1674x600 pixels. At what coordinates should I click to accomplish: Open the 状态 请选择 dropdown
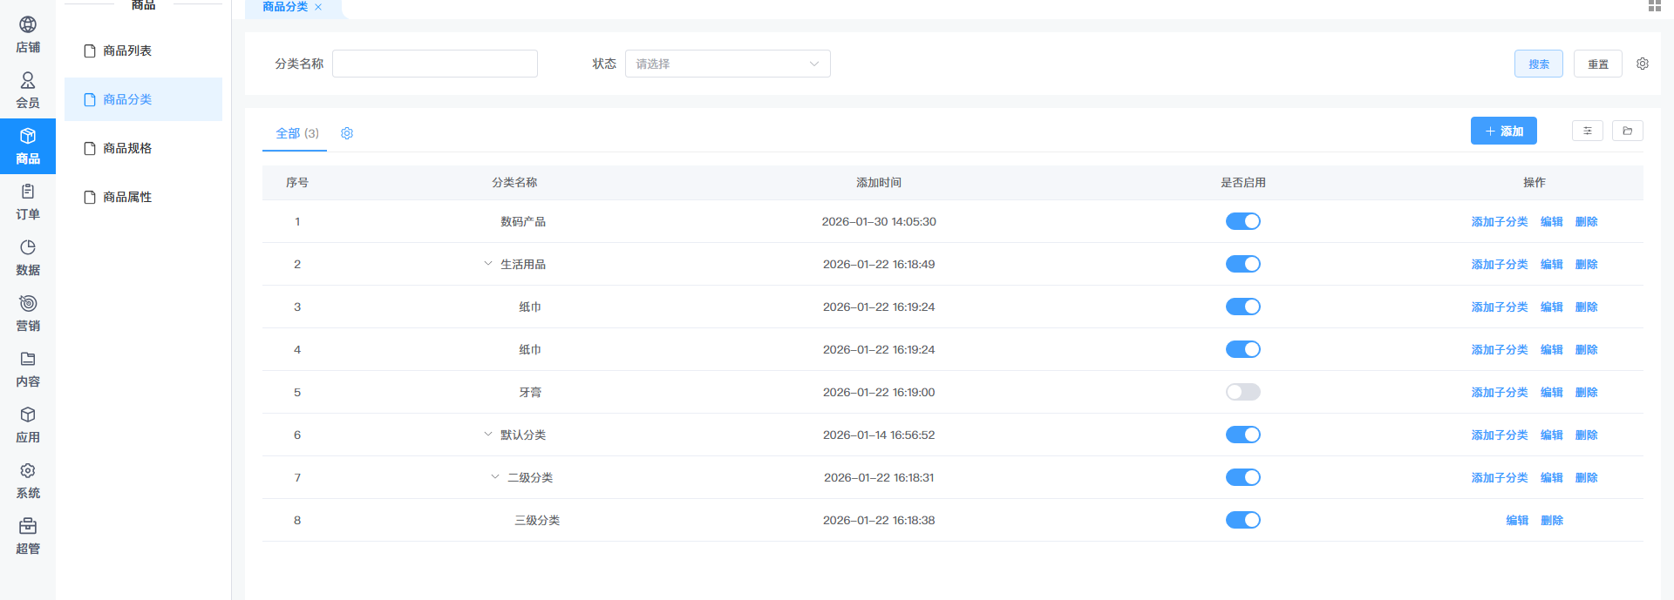(x=728, y=64)
